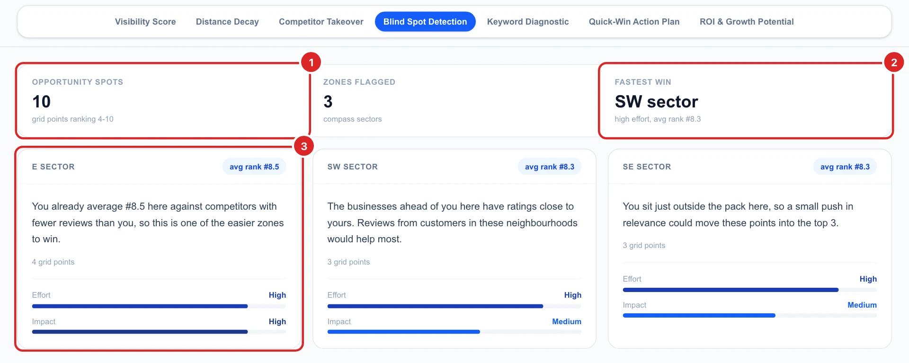Click the "Effort" label in E Sector card
Screen dimensions: 909x363
click(x=41, y=295)
